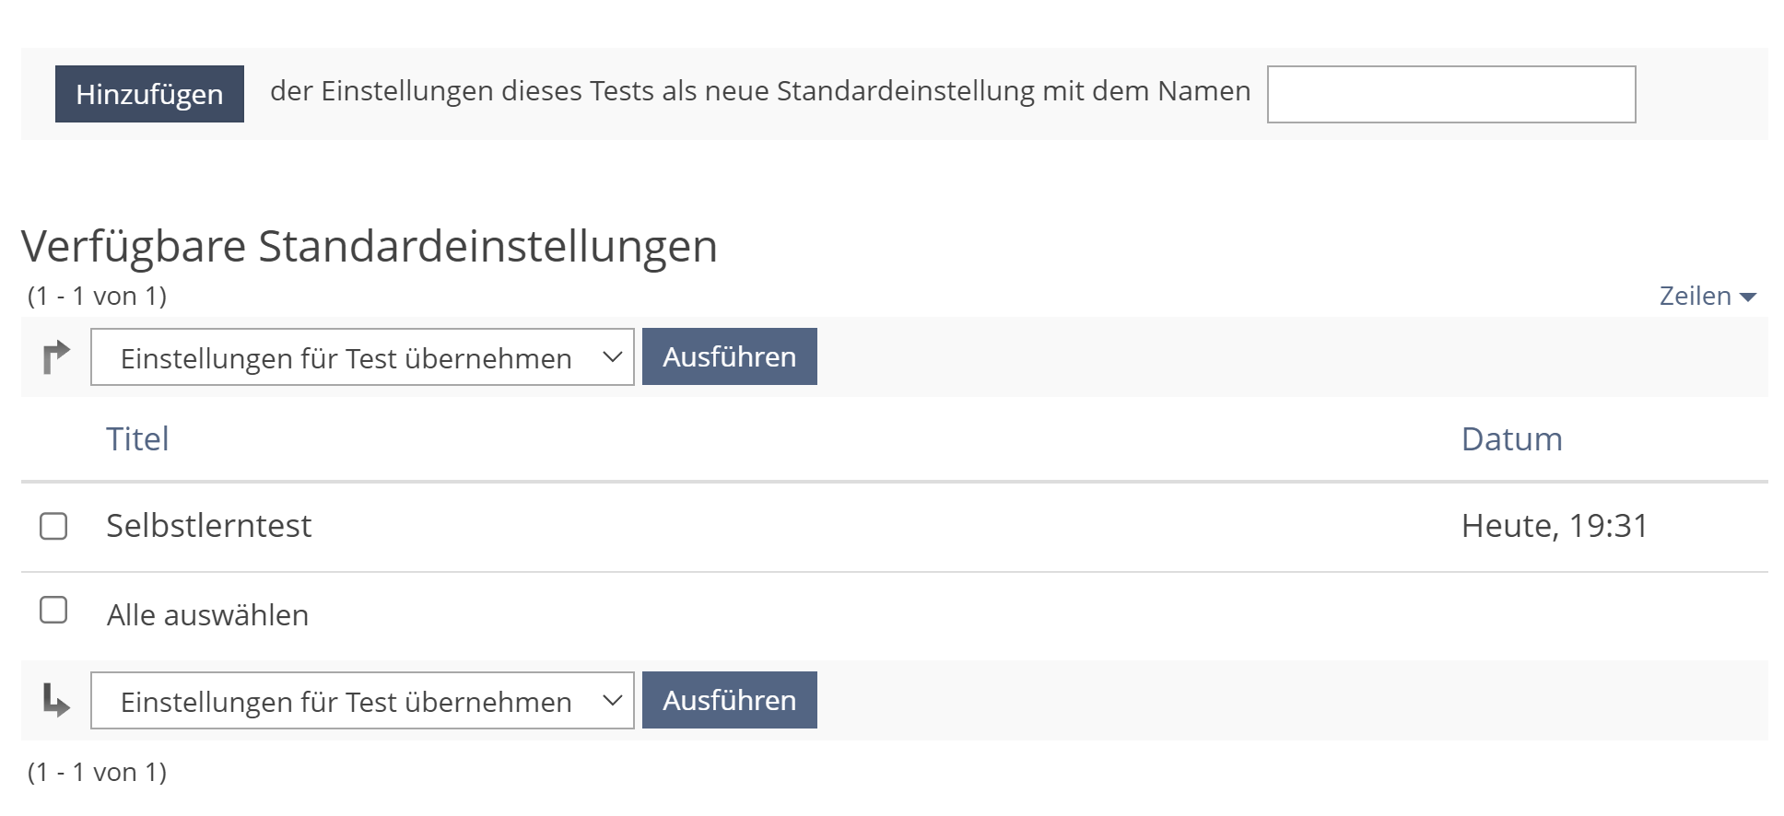The width and height of the screenshot is (1784, 816).
Task: Click the '(1 - 1 von 1)' count below the table
Action: click(97, 772)
